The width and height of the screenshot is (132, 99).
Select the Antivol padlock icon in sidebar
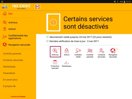point(4,29)
